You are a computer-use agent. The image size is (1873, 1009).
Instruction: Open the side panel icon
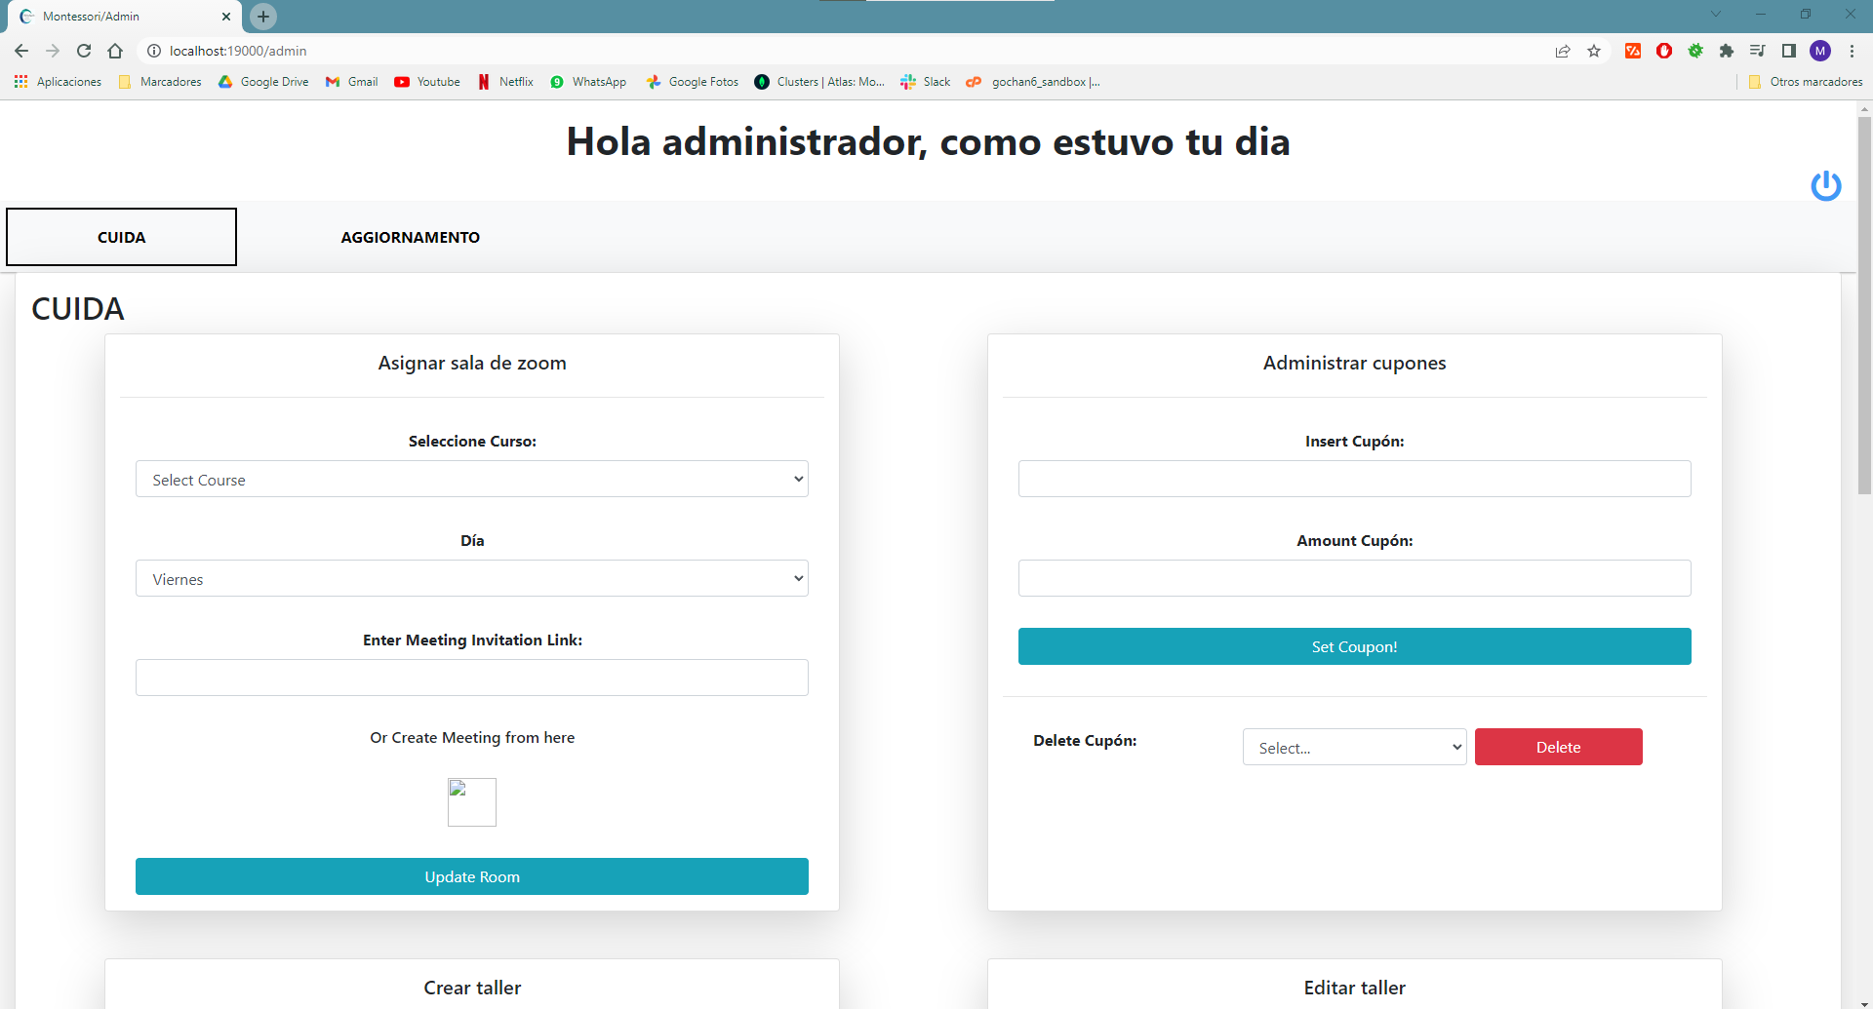coord(1789,51)
